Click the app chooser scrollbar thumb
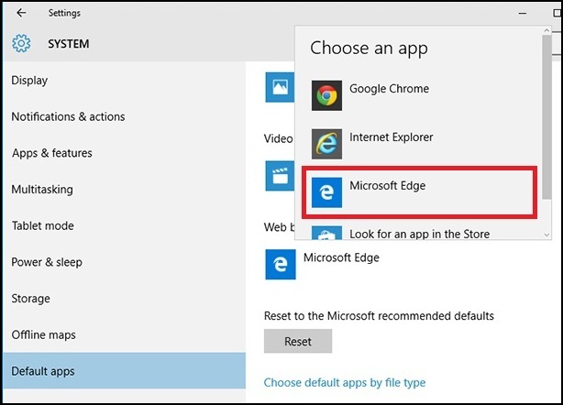This screenshot has height=405, width=563. (546, 116)
